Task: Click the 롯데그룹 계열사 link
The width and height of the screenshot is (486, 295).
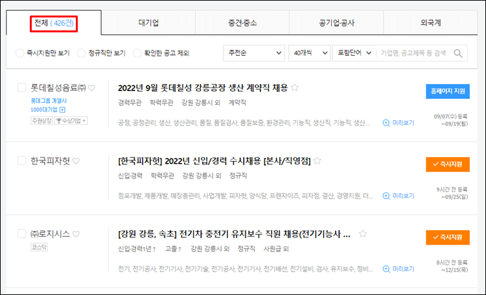Action: 49,101
